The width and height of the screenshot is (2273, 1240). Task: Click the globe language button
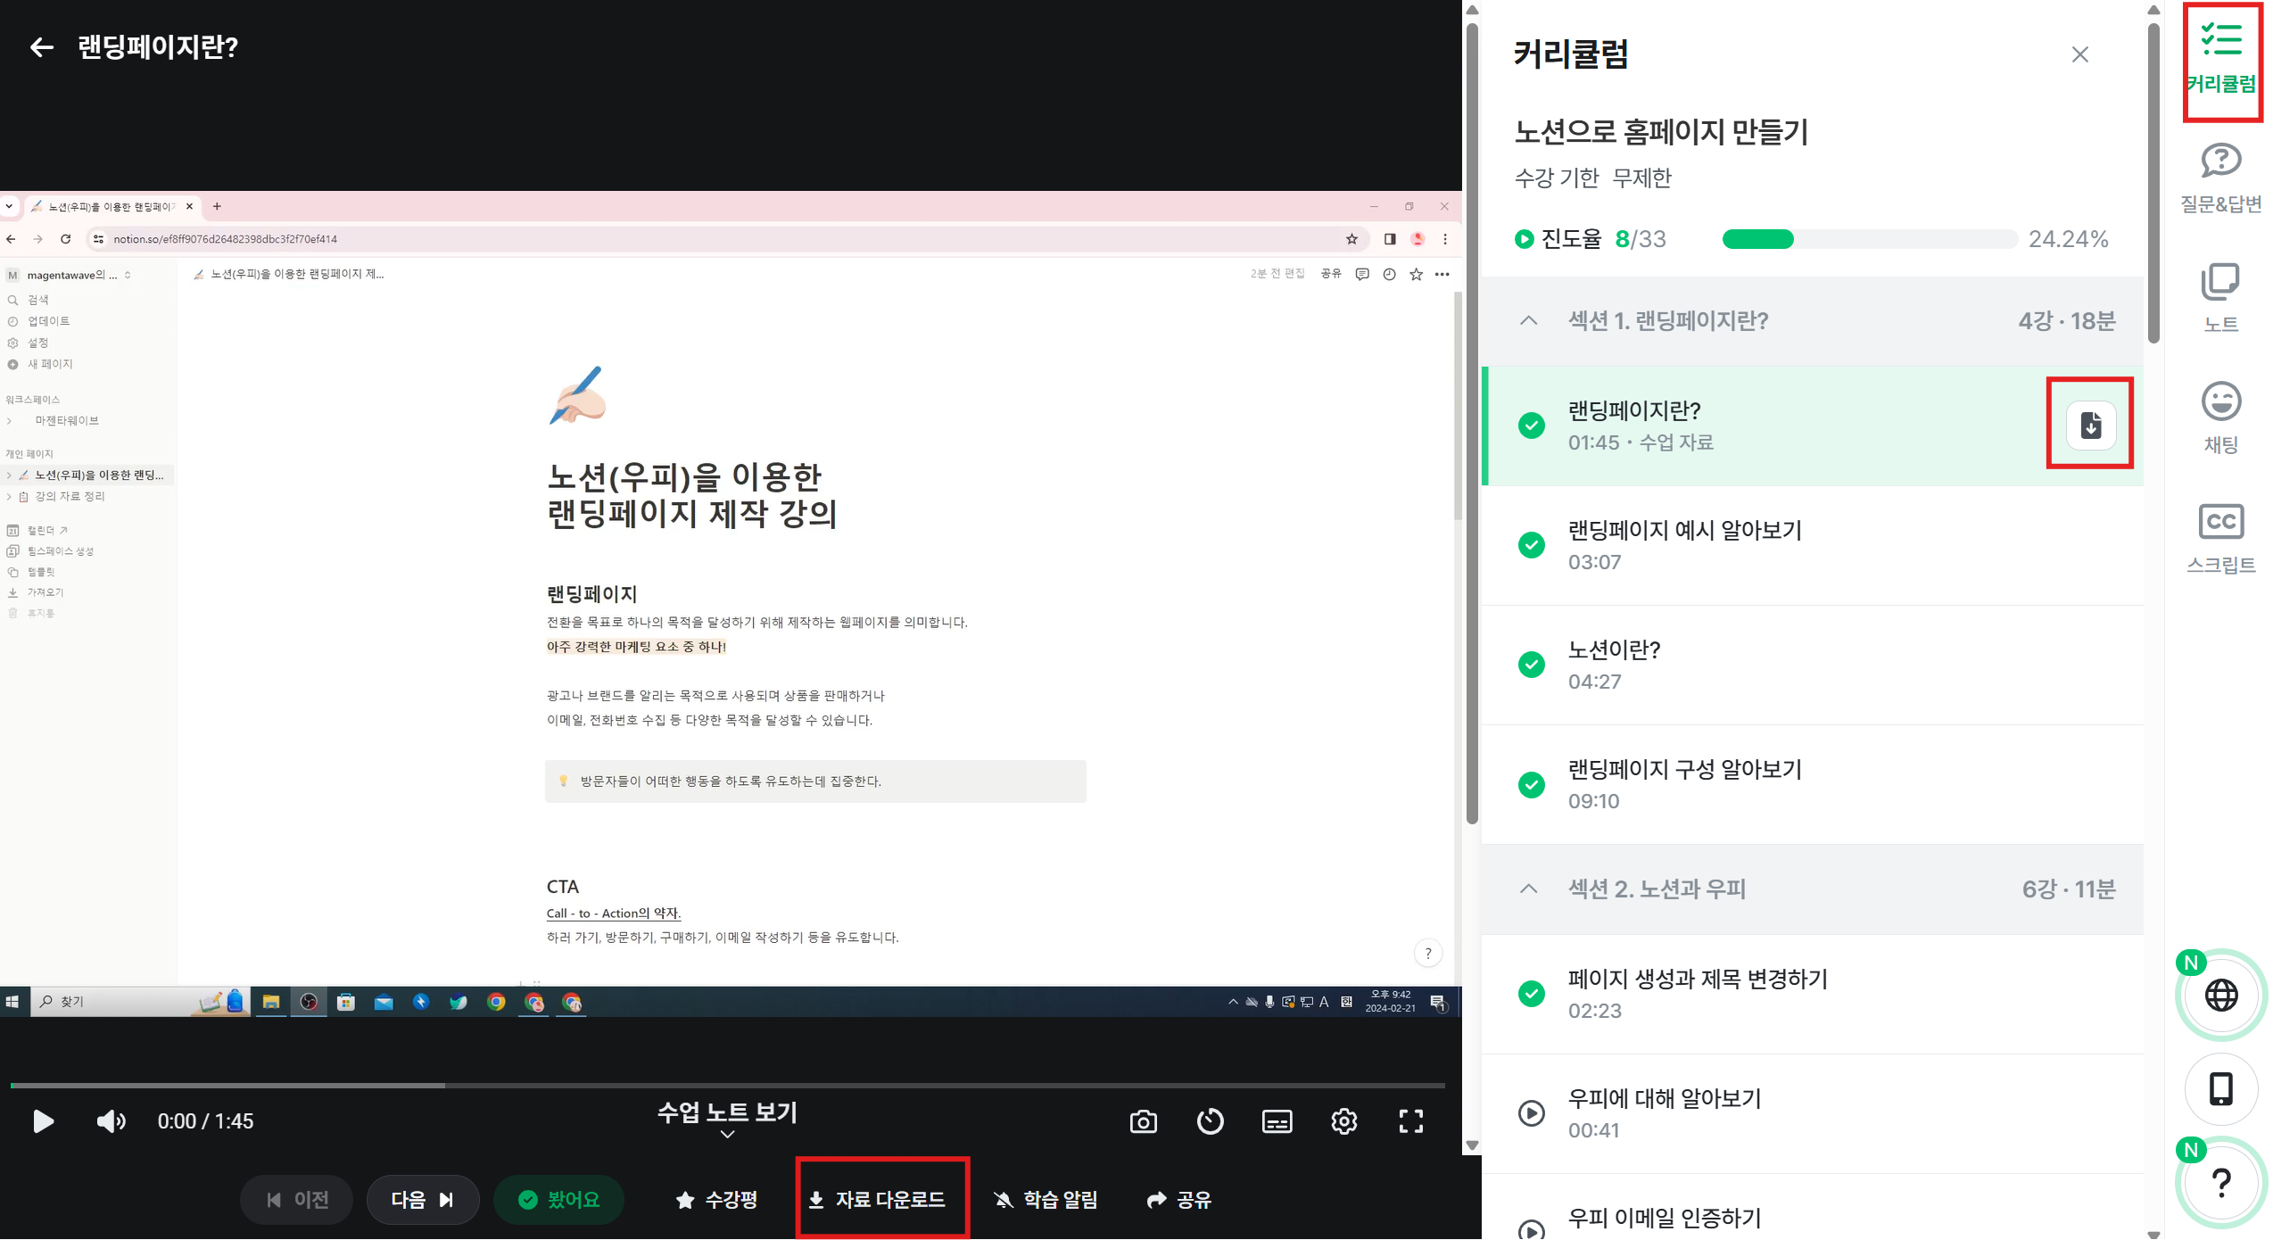2220,995
